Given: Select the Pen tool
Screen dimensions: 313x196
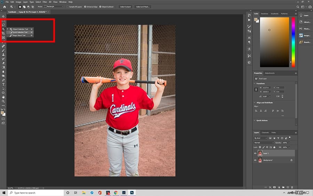Looking at the screenshot, I should (x=3, y=80).
